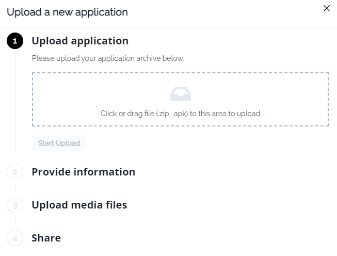The height and width of the screenshot is (256, 337).
Task: Click the vertical connector line below step 1
Action: click(x=15, y=103)
